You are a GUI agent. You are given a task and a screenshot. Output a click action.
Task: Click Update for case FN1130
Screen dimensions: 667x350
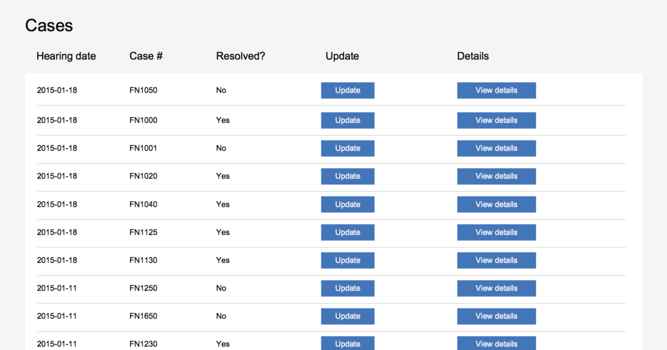[x=347, y=261]
